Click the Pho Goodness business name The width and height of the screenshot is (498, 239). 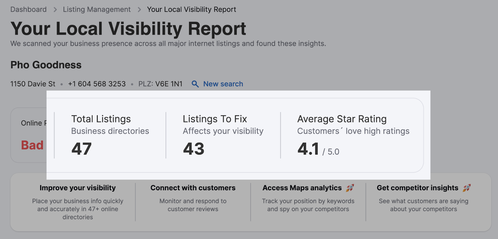[46, 65]
